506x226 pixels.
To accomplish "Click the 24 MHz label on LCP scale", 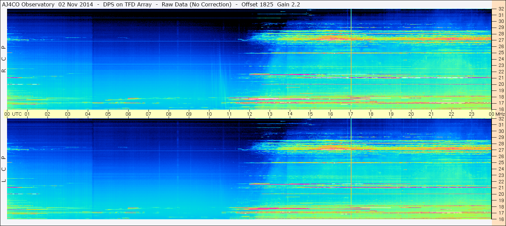I will (x=501, y=169).
